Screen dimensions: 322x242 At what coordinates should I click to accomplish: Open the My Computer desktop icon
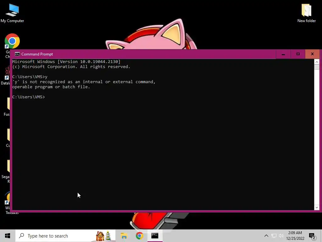(12, 13)
